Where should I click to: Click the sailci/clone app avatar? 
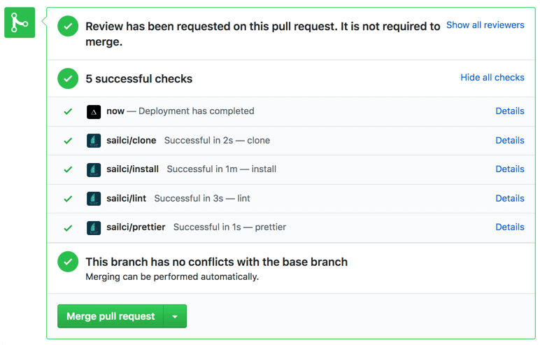(94, 141)
